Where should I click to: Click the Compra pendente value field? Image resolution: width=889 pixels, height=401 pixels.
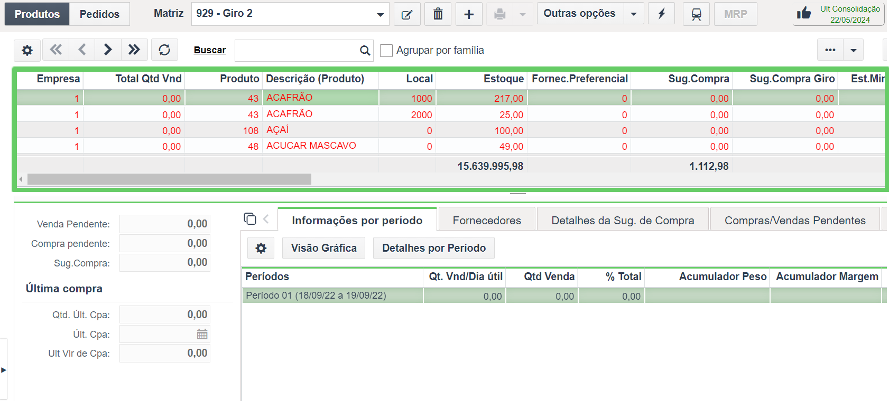click(x=165, y=243)
